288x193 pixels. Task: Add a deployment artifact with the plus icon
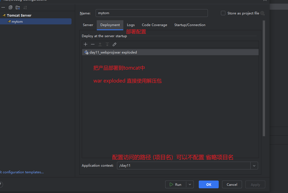tap(85, 44)
